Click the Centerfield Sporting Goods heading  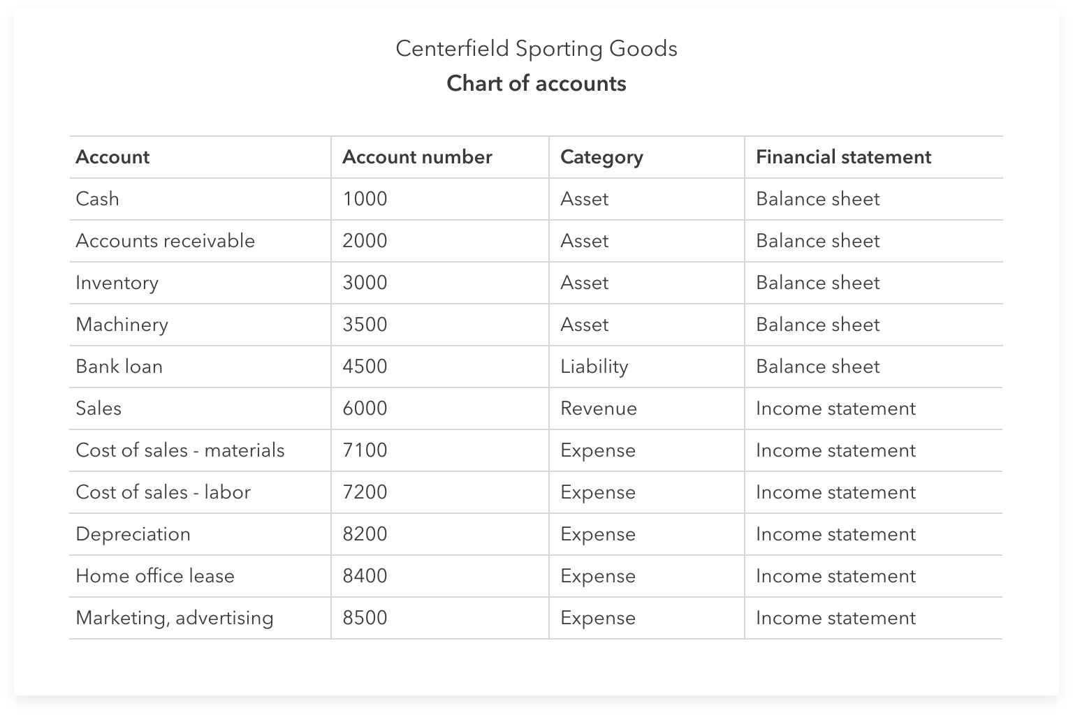536,49
